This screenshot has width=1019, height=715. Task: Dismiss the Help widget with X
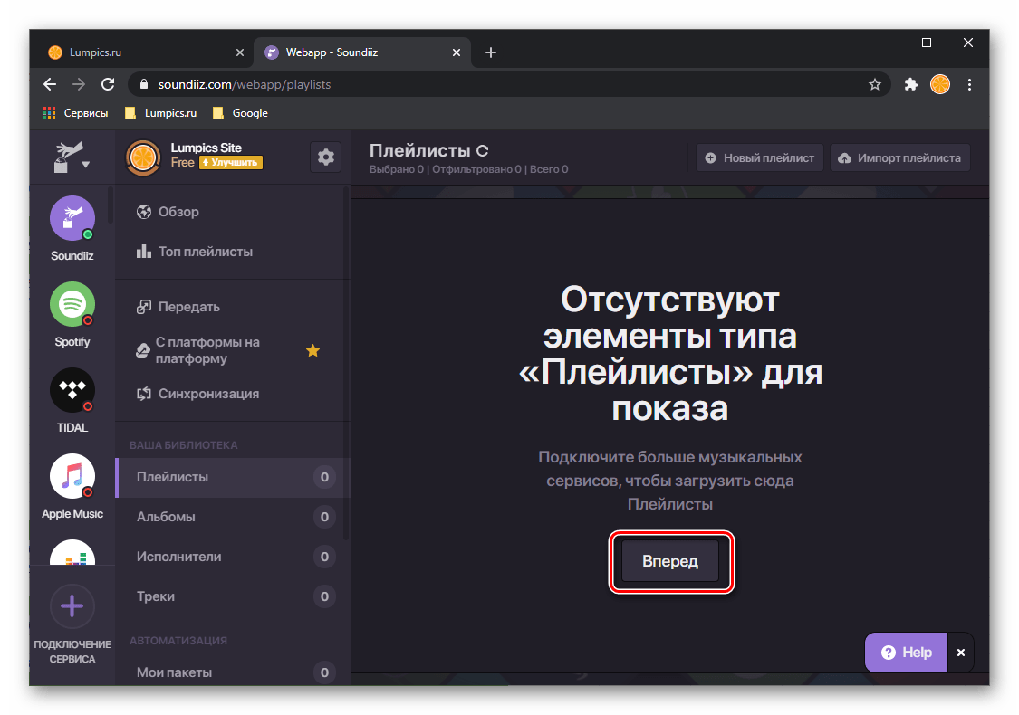961,653
